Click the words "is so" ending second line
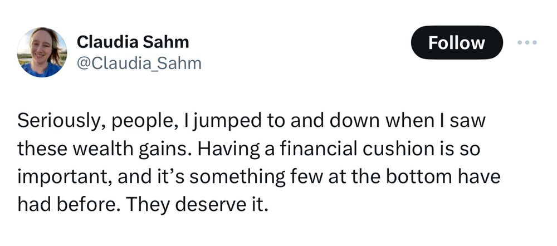The image size is (557, 246). [454, 149]
